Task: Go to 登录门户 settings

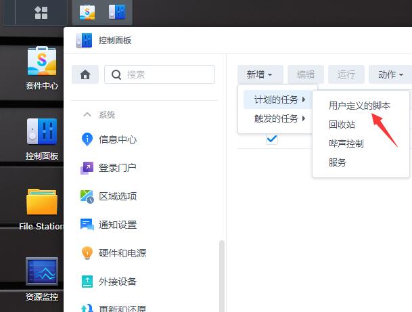Action: pos(117,168)
